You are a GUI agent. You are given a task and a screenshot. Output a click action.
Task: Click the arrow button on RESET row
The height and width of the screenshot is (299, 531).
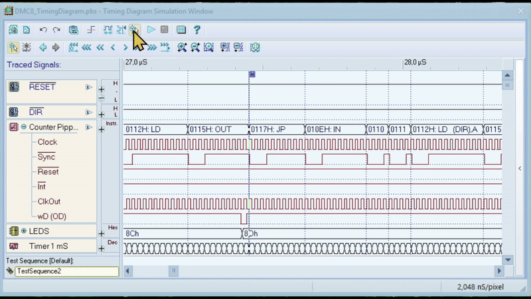(89, 87)
